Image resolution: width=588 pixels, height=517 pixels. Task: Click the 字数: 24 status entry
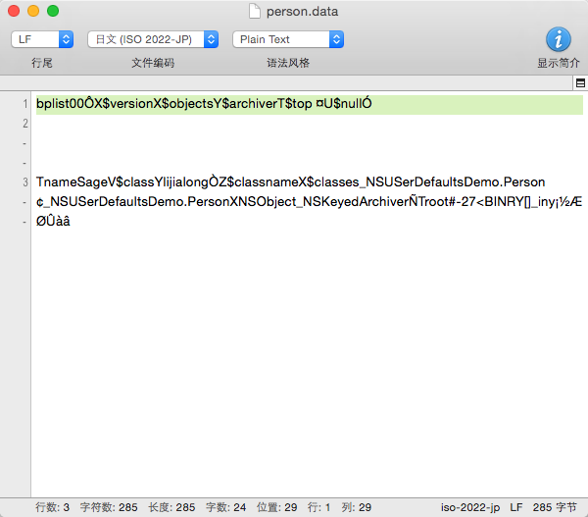coord(225,507)
